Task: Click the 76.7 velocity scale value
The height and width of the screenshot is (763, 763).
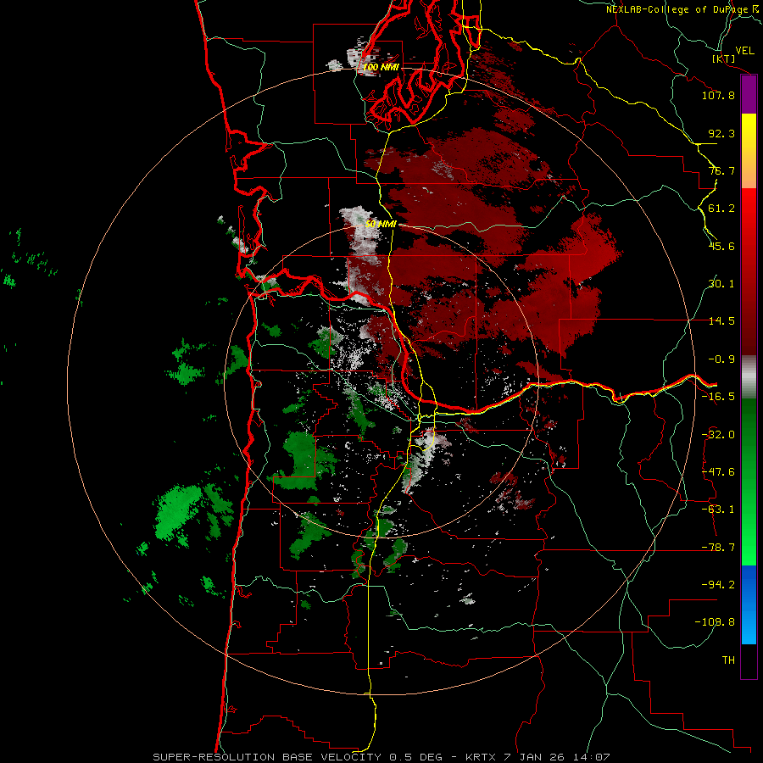Action: click(721, 170)
